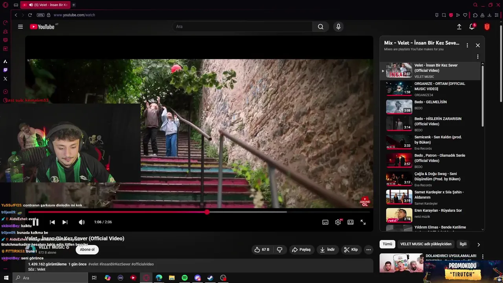This screenshot has width=503, height=283.
Task: Open the upload/create video icon
Action: point(459,27)
